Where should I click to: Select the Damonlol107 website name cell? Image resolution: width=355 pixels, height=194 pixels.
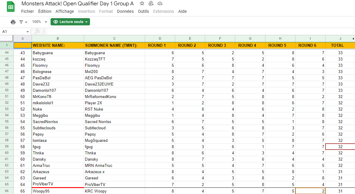click(58, 90)
